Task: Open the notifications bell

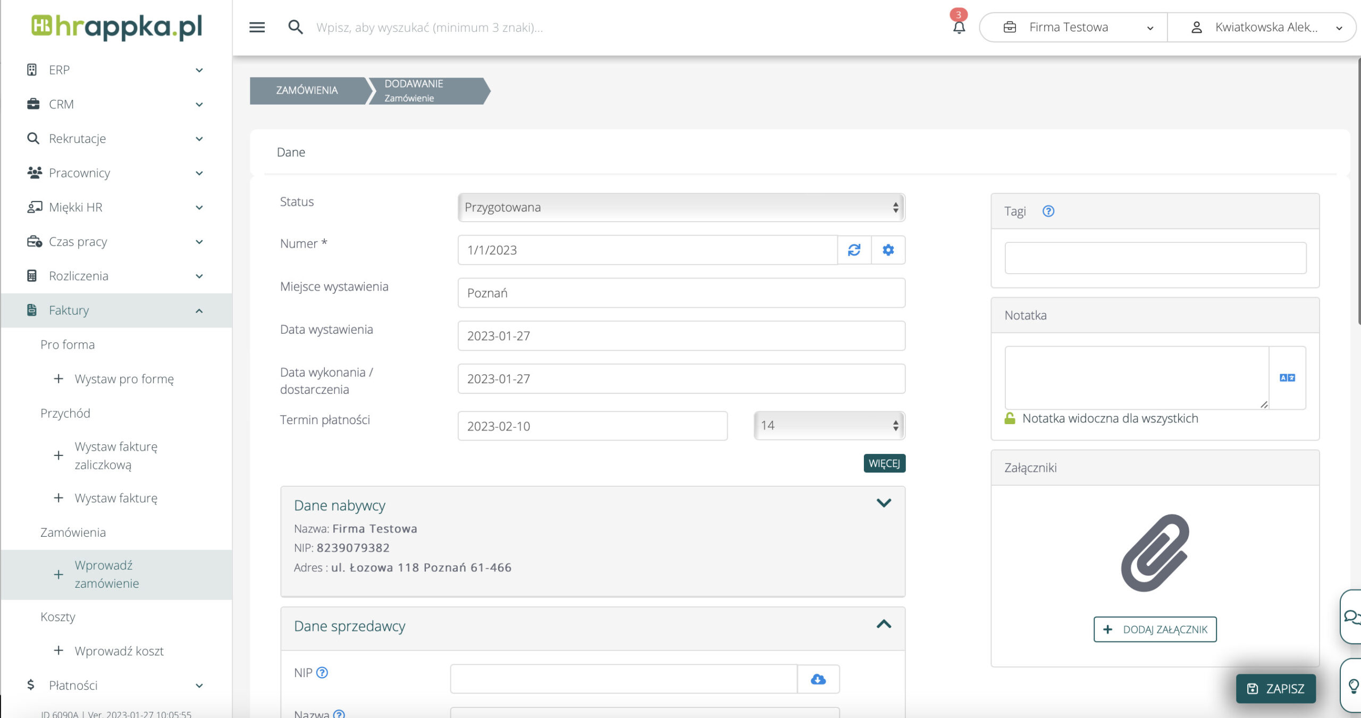Action: 959,27
